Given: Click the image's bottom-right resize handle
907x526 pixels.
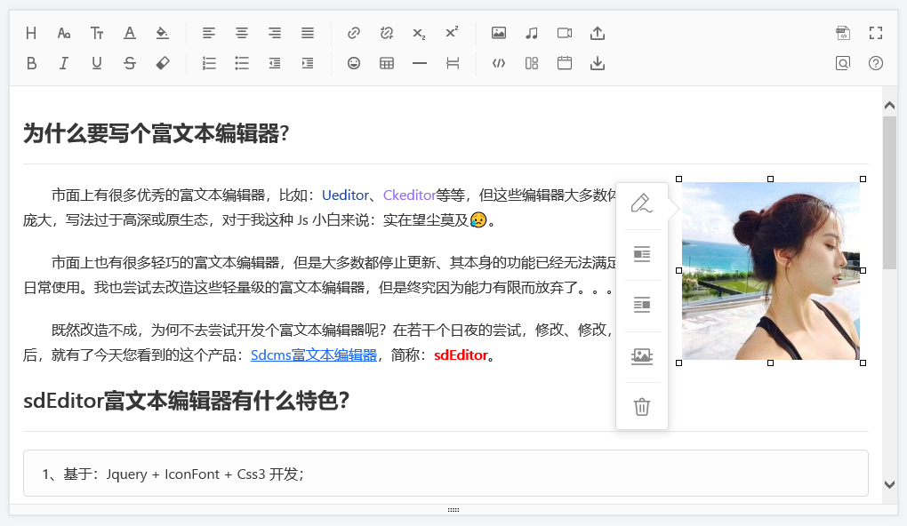Looking at the screenshot, I should [x=863, y=363].
